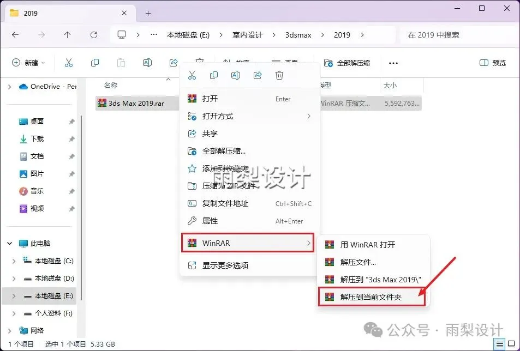The height and width of the screenshot is (351, 520).
Task: Select 复制文件地址 in the context menu
Action: [250, 203]
